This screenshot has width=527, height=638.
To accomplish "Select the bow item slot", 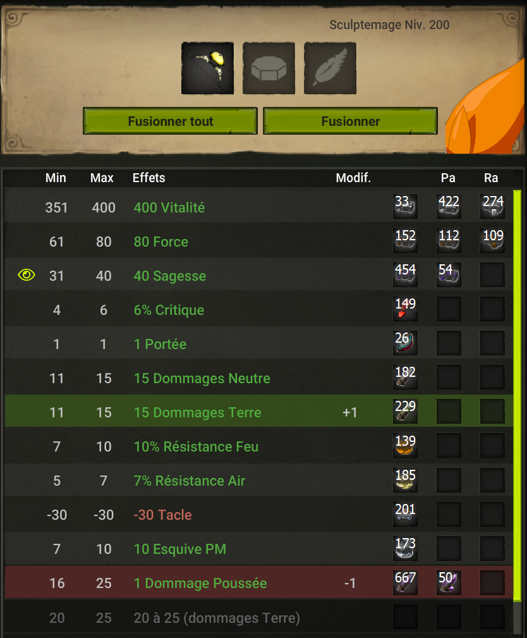I will [207, 68].
